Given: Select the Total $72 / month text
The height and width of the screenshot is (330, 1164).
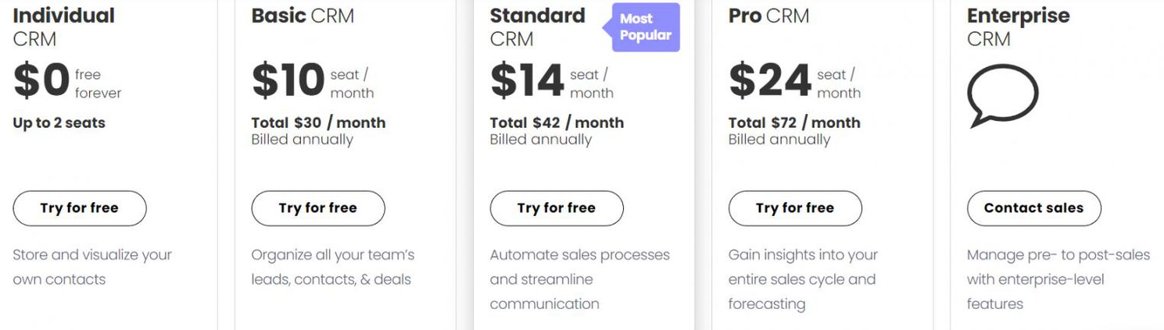Looking at the screenshot, I should 794,122.
